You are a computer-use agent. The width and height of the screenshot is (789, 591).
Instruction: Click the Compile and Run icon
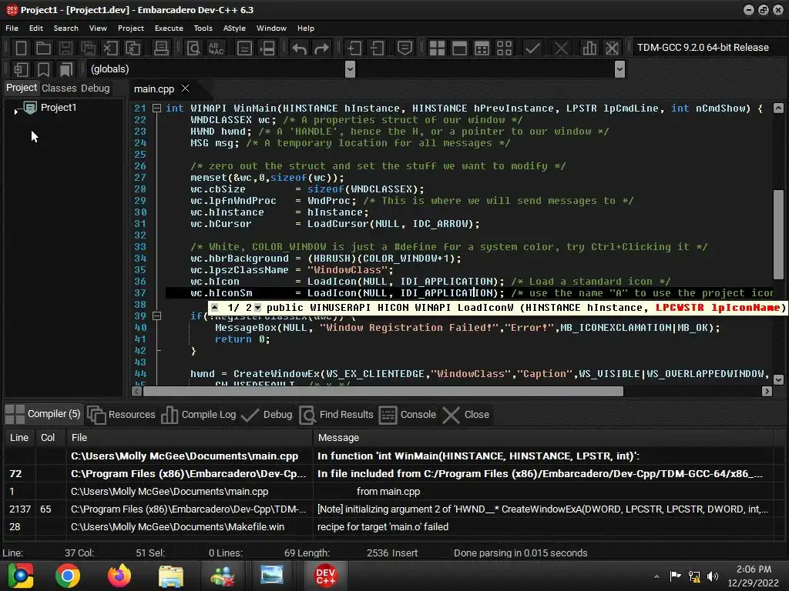[482, 48]
